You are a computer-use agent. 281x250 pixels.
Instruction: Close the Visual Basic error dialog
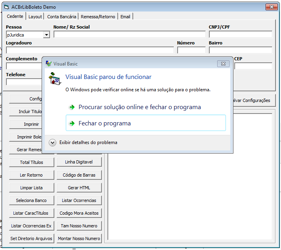[x=223, y=64]
